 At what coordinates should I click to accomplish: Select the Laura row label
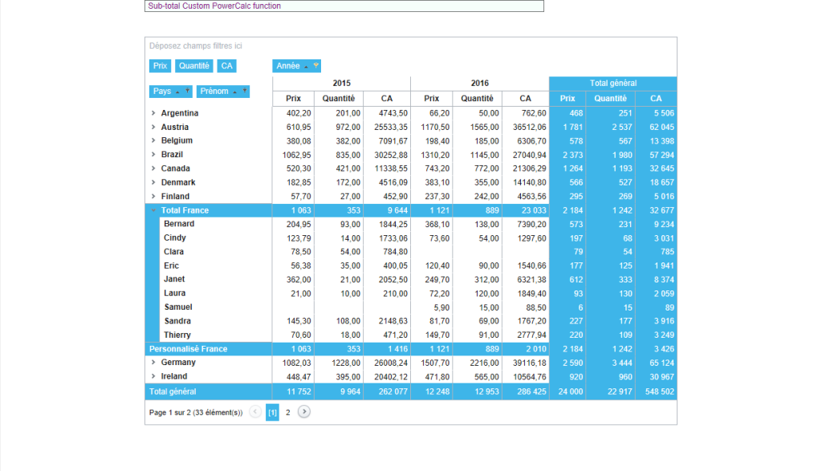click(x=174, y=294)
